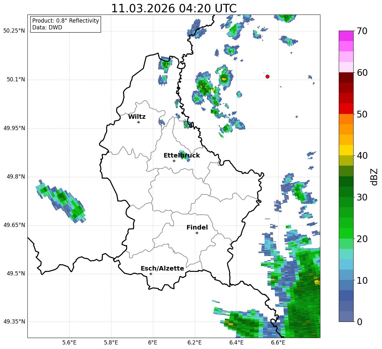Click the 50.25°N latitude label

15,31
